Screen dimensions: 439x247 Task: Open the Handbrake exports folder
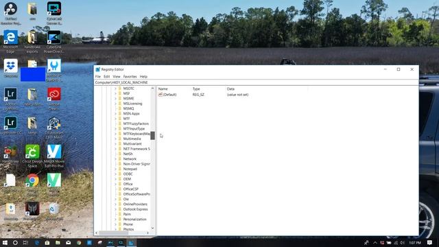[32, 37]
